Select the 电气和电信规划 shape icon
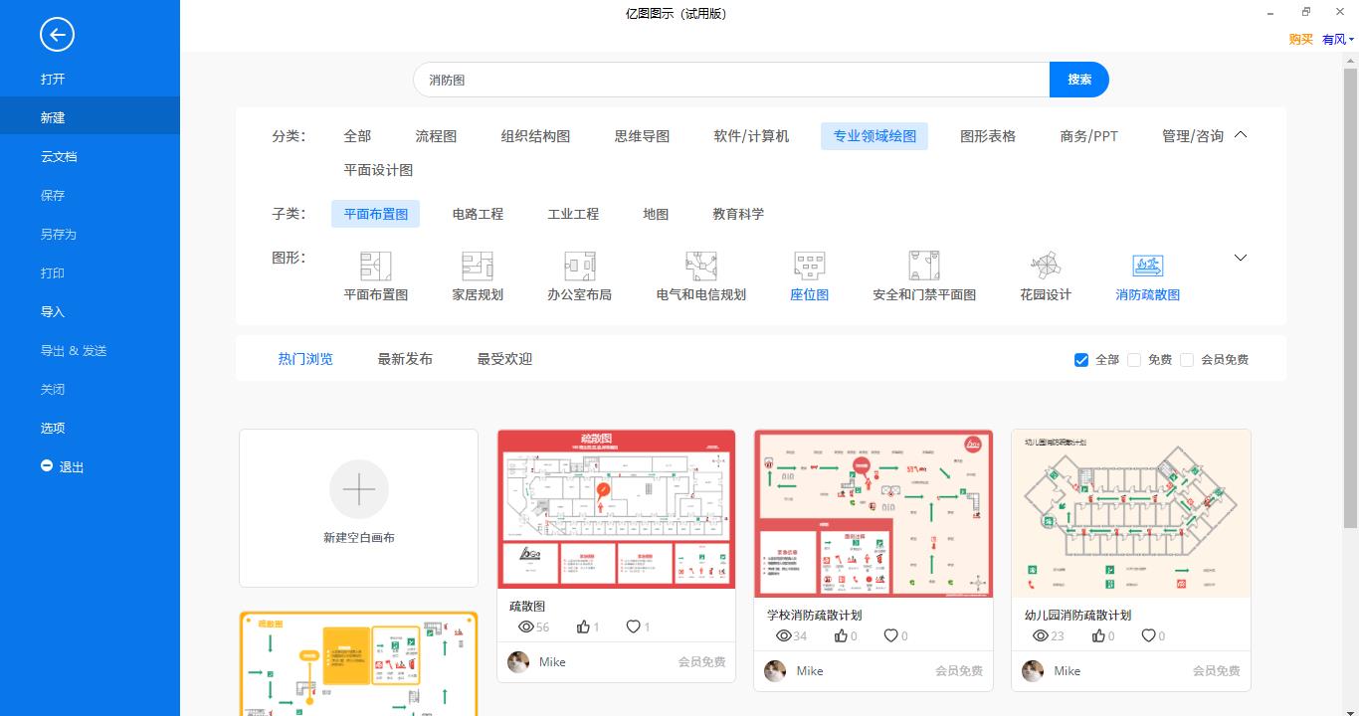 coord(701,266)
